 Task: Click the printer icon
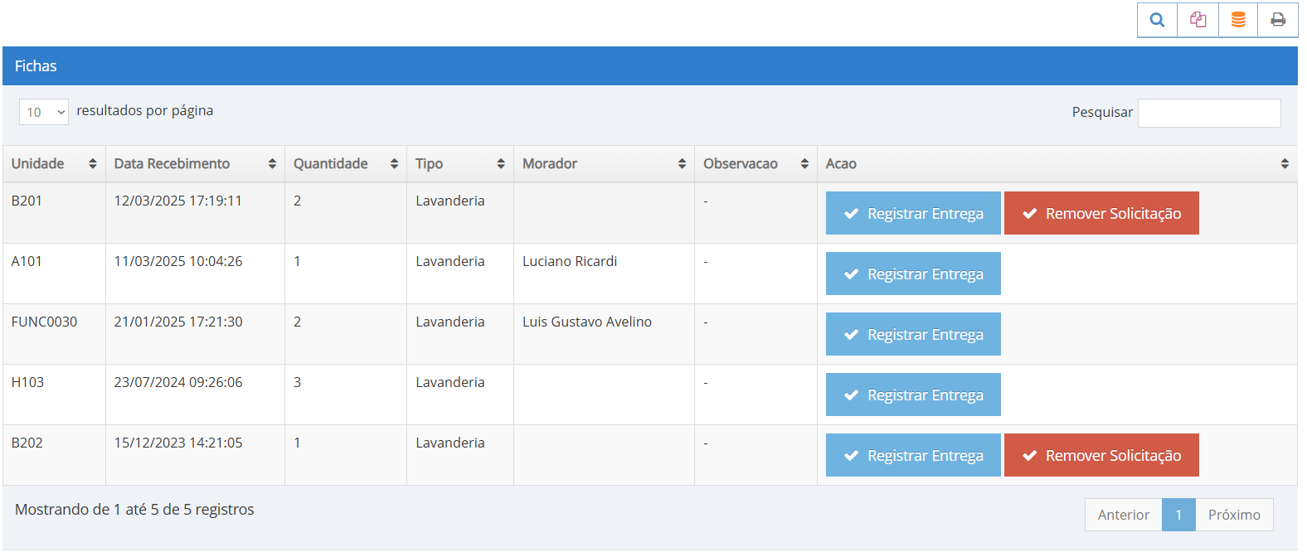coord(1278,20)
